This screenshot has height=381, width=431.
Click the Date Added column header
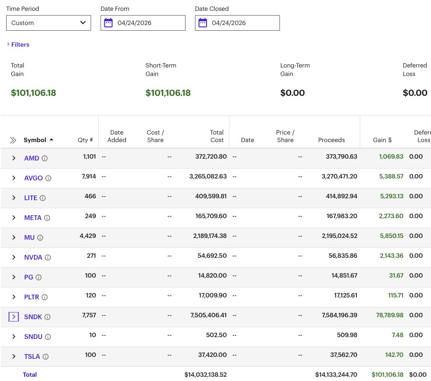pyautogui.click(x=117, y=136)
